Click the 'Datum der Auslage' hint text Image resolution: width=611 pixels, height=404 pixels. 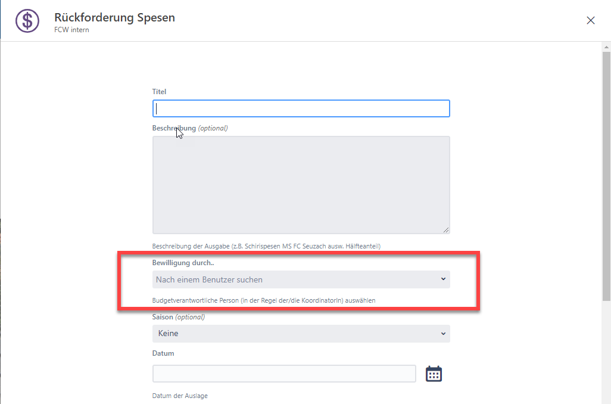pyautogui.click(x=180, y=396)
